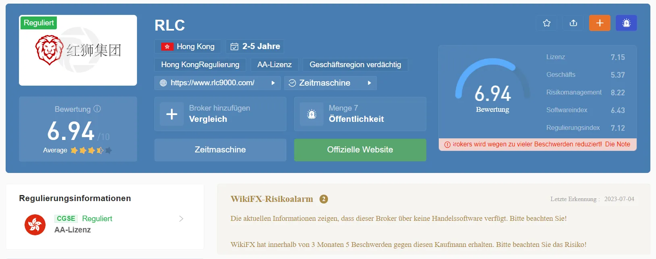Click the Hong Kong country tag
The height and width of the screenshot is (259, 656).
pyautogui.click(x=188, y=47)
